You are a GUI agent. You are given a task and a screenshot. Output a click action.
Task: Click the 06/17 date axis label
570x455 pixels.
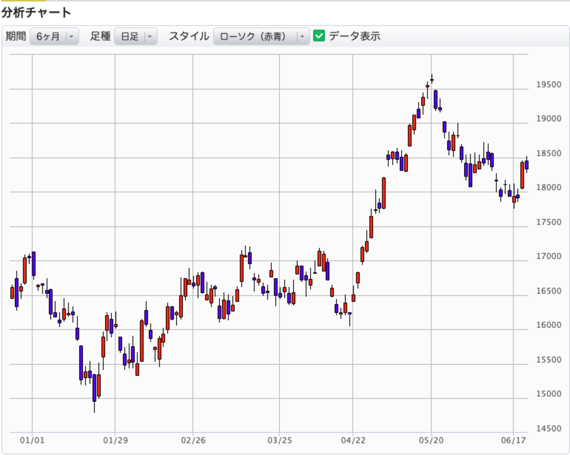click(513, 440)
